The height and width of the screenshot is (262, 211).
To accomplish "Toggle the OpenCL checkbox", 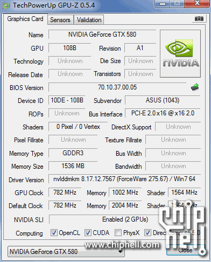I will coord(54,232).
